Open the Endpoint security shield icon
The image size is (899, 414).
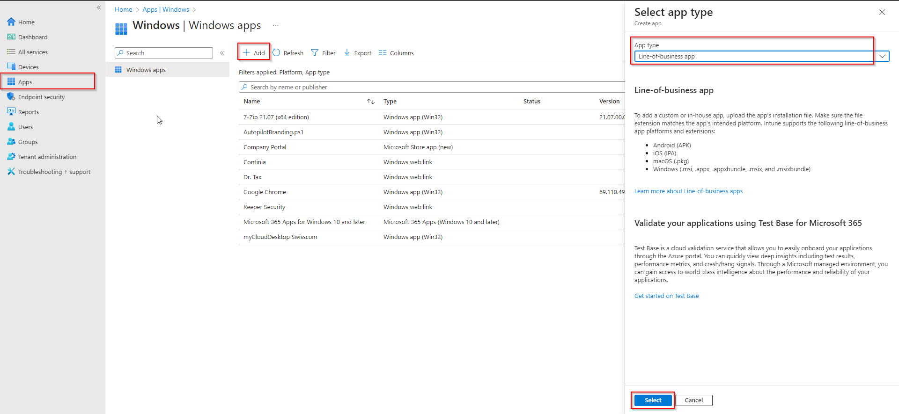[x=11, y=97]
